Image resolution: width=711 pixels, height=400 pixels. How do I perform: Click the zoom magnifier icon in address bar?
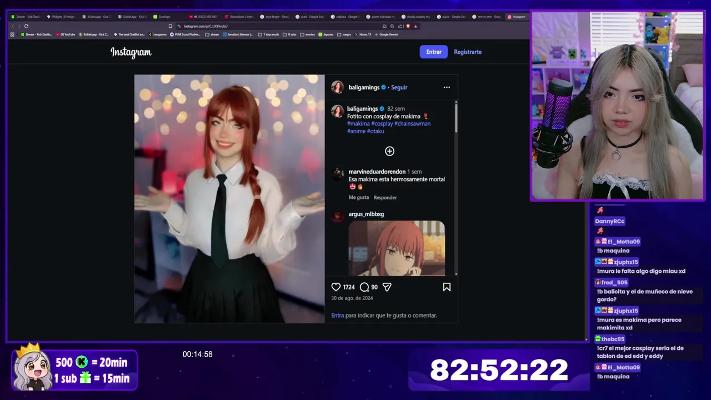[x=392, y=26]
